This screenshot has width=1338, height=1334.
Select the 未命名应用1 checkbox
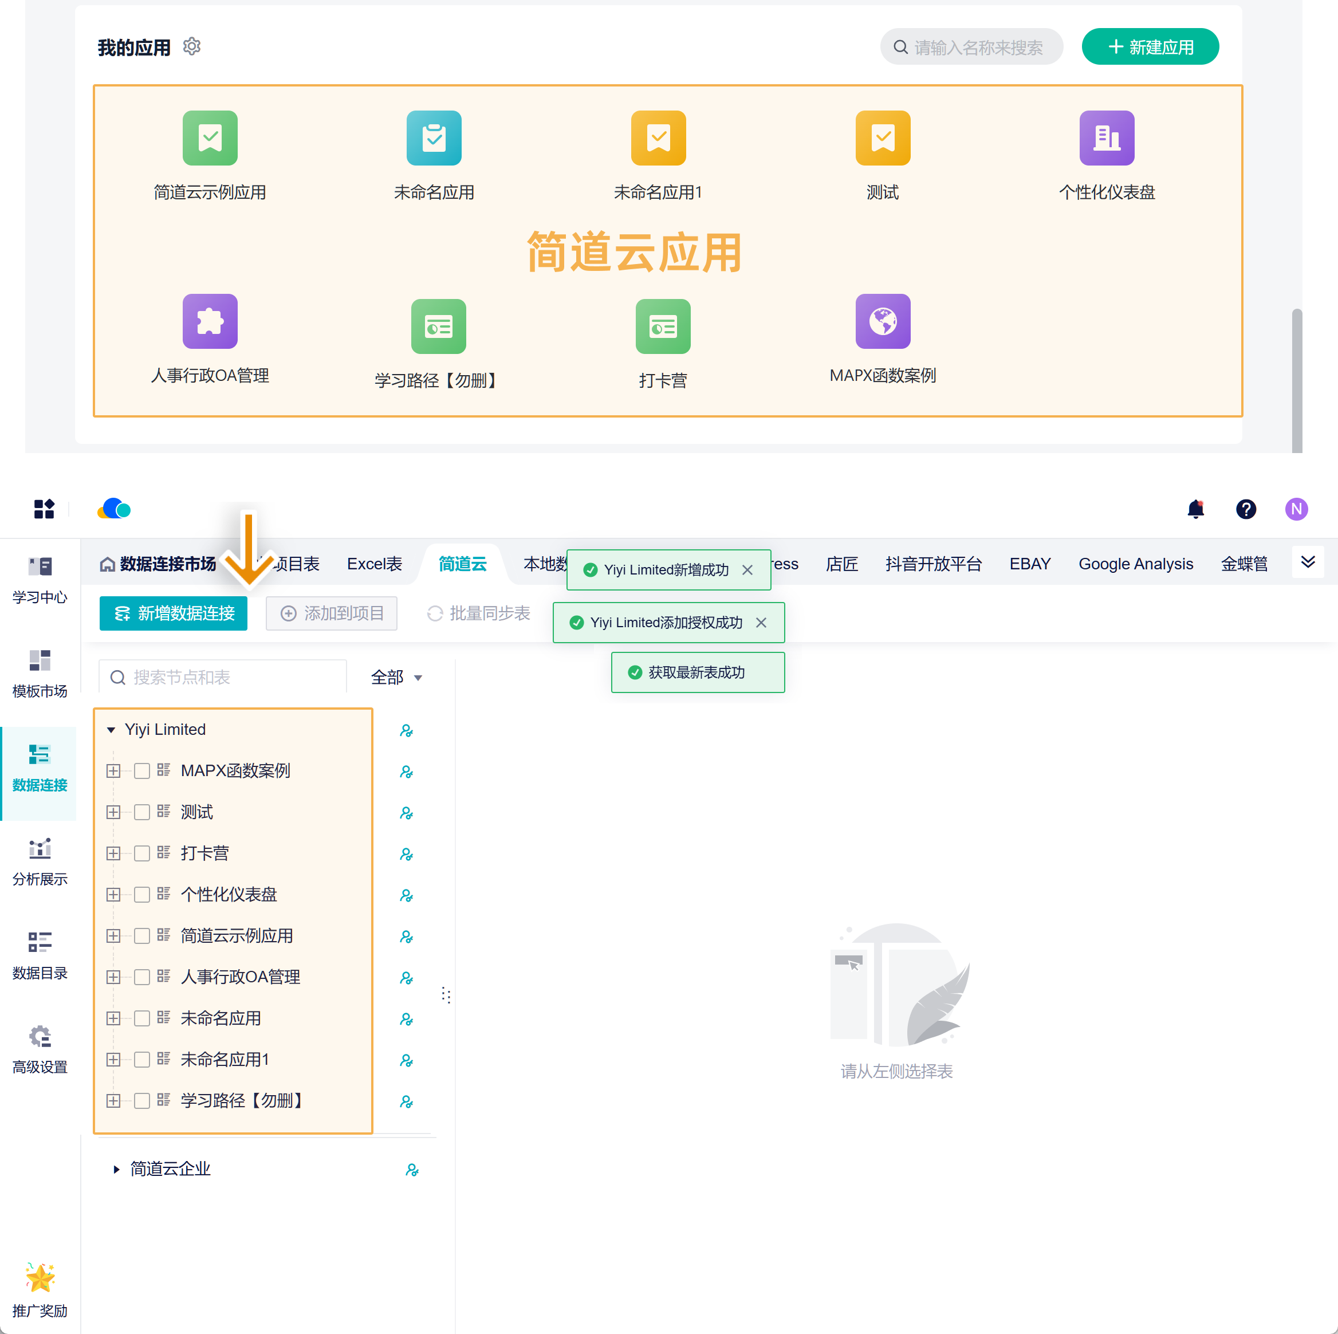[142, 1060]
